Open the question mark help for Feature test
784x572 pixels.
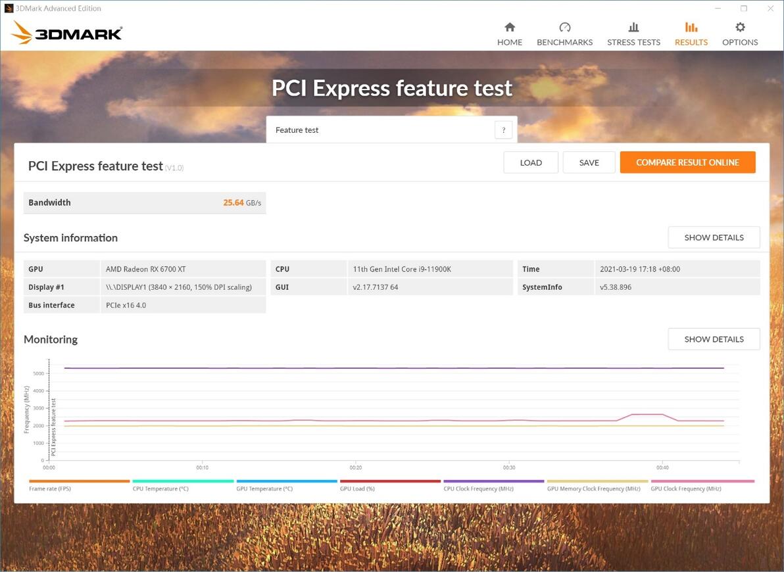504,130
